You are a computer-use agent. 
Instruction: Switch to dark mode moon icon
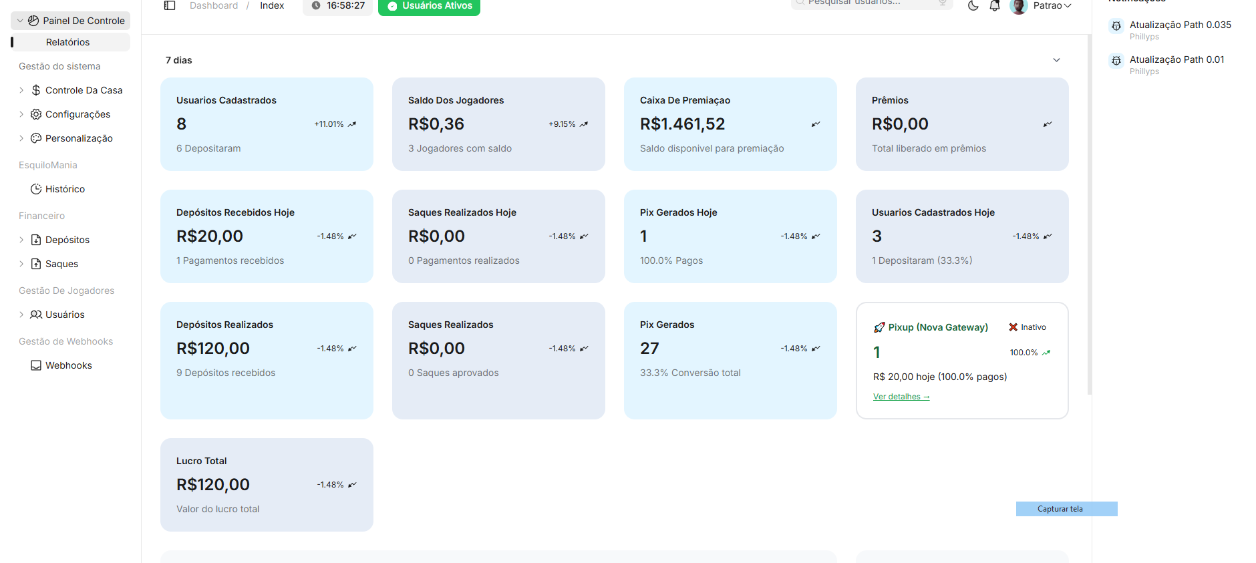tap(973, 5)
